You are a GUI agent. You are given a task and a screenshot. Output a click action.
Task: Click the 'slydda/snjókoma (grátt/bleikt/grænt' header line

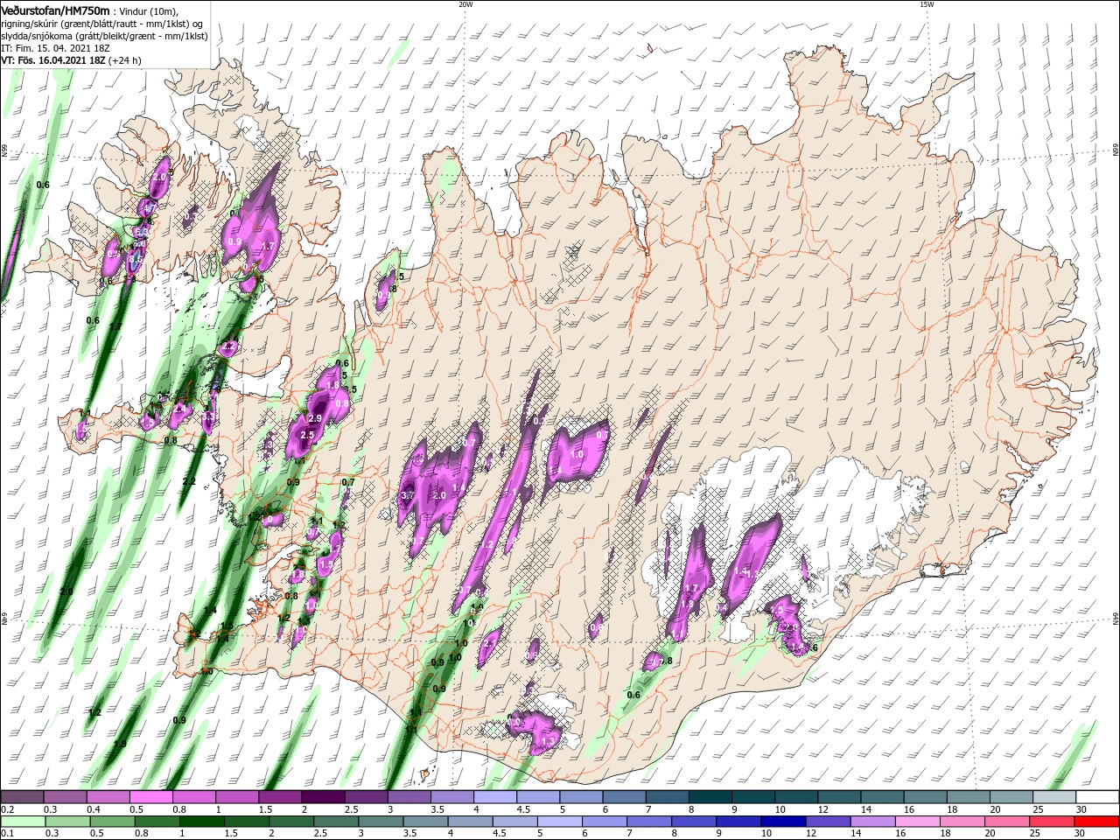click(x=103, y=35)
